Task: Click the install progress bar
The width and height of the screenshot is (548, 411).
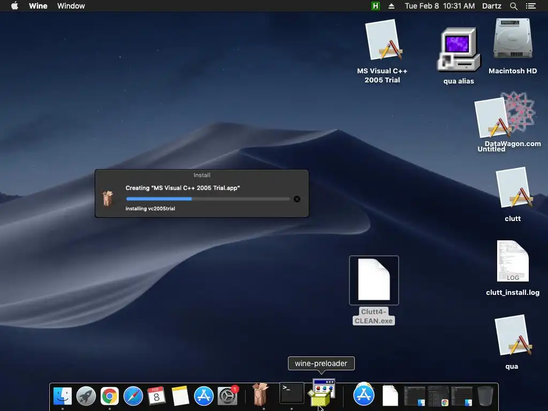Action: pyautogui.click(x=208, y=199)
